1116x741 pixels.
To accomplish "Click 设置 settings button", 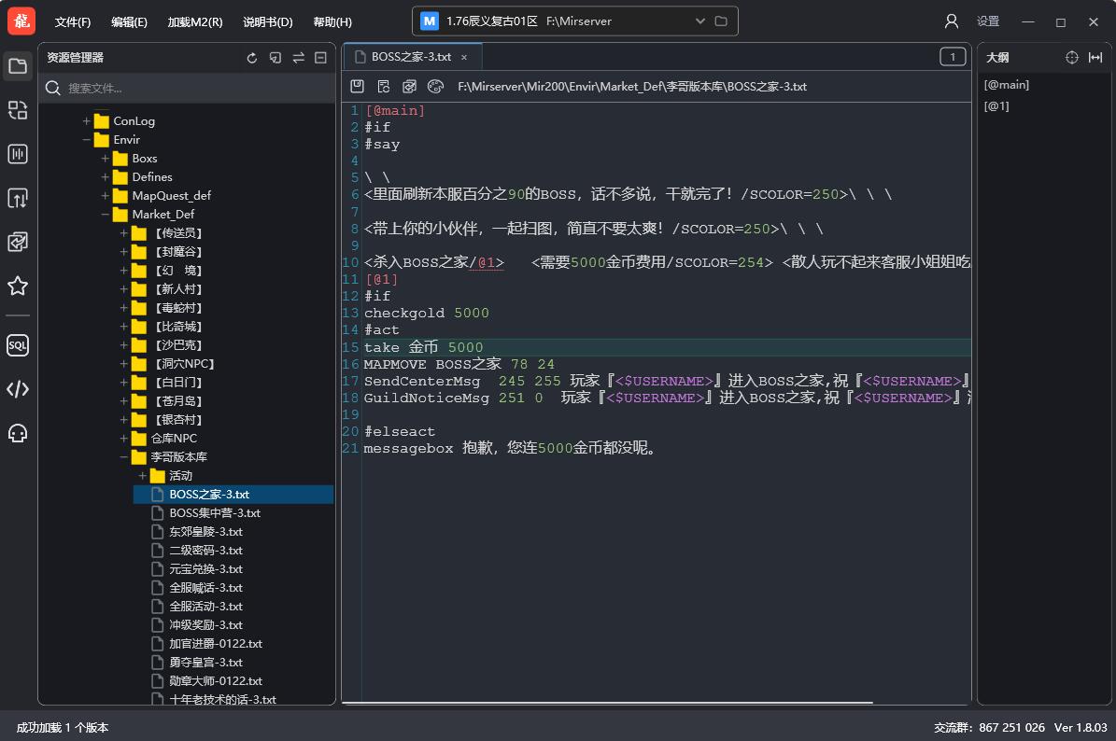I will [988, 21].
